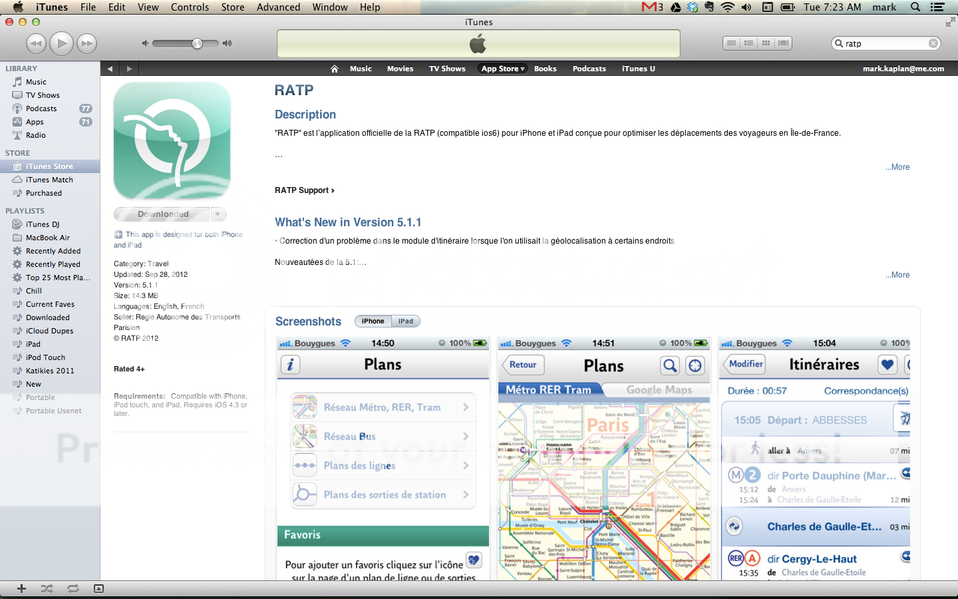Select Radio in the library sidebar

50,135
